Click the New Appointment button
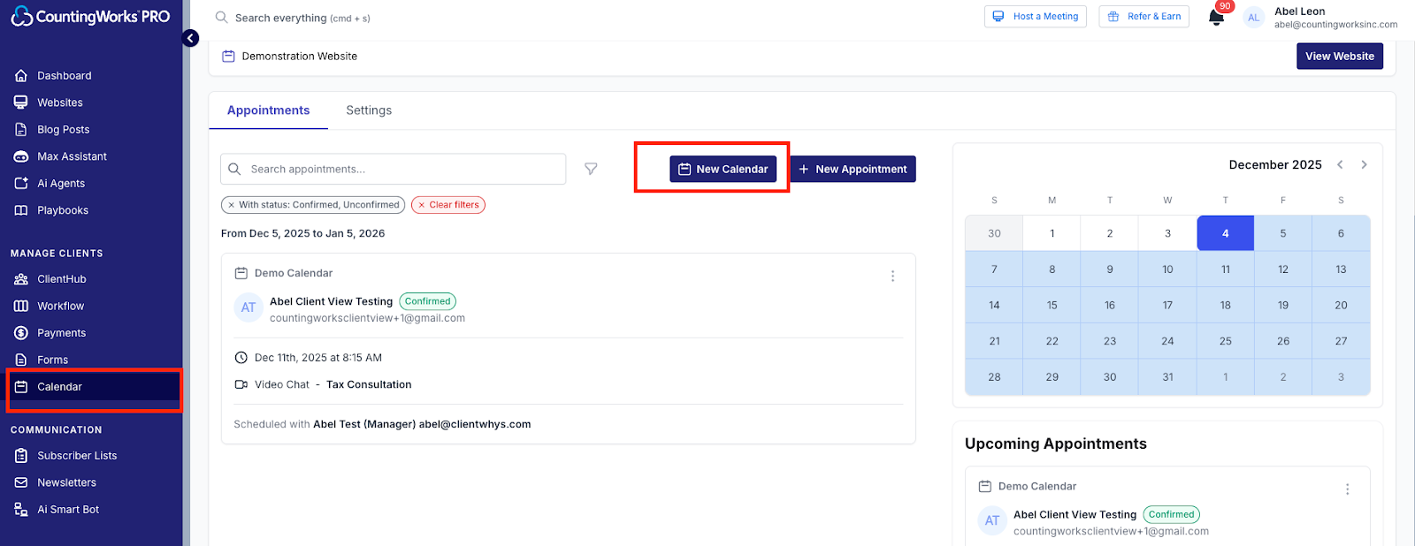Viewport: 1415px width, 546px height. [853, 169]
